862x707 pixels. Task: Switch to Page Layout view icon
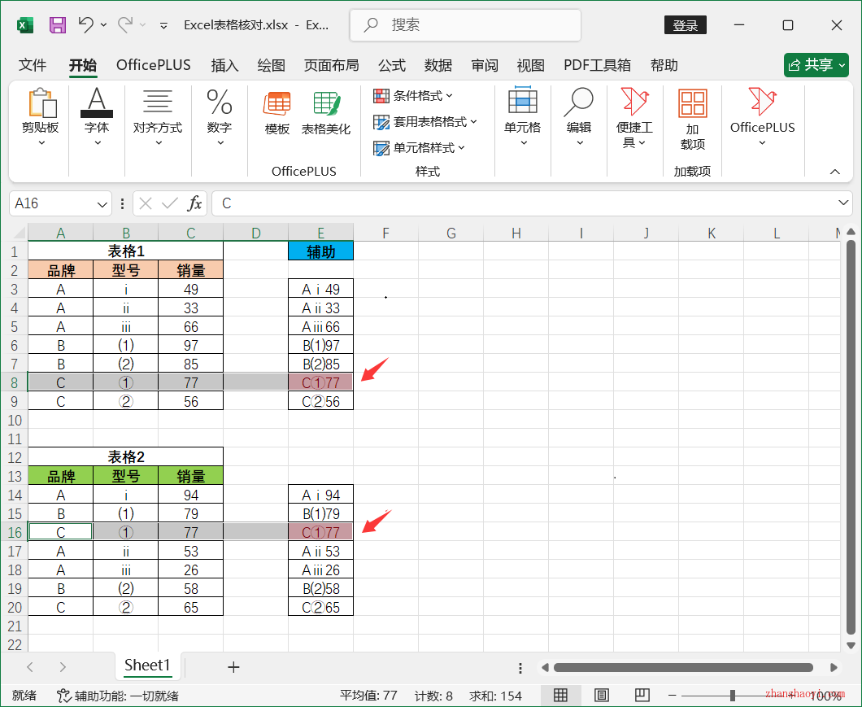pos(602,696)
